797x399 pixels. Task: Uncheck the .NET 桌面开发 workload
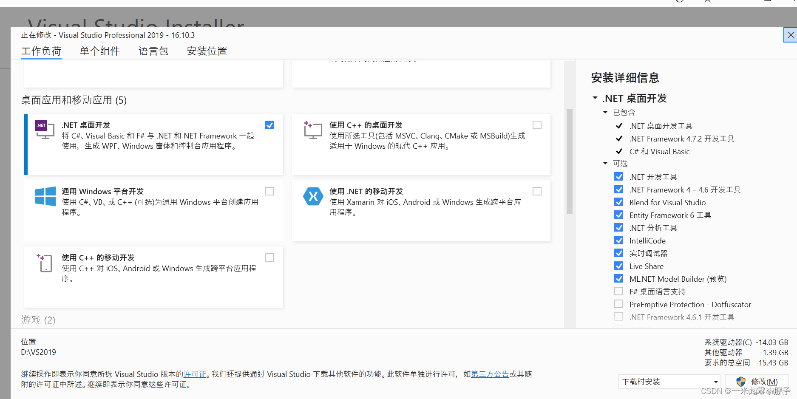[x=269, y=125]
